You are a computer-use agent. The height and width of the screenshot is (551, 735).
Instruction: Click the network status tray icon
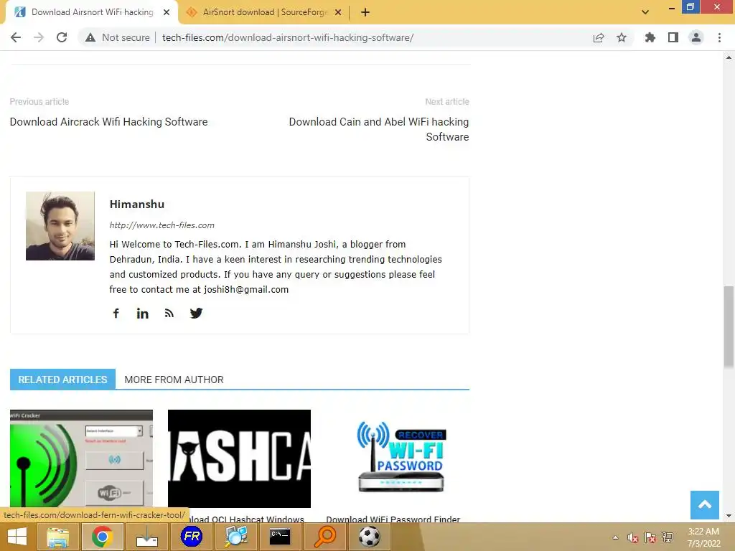coord(668,537)
